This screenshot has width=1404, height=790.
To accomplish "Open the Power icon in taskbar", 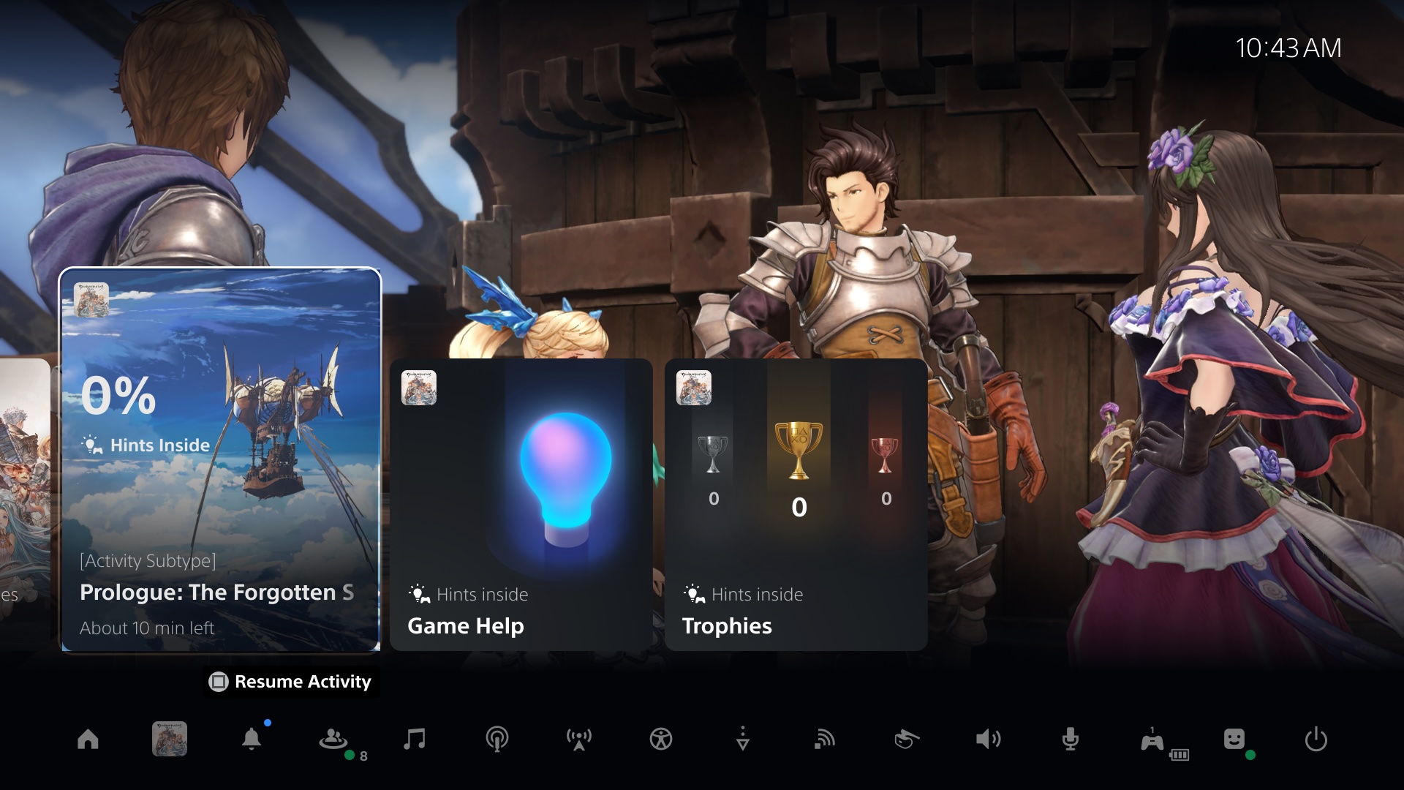I will point(1316,738).
